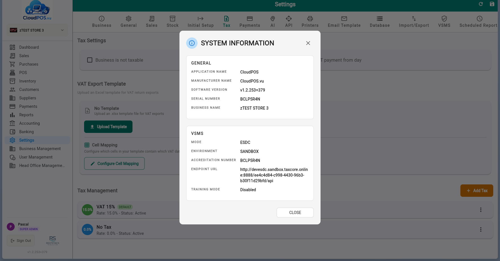500x261 pixels.
Task: Select Settings in the sidebar
Action: (x=37, y=140)
